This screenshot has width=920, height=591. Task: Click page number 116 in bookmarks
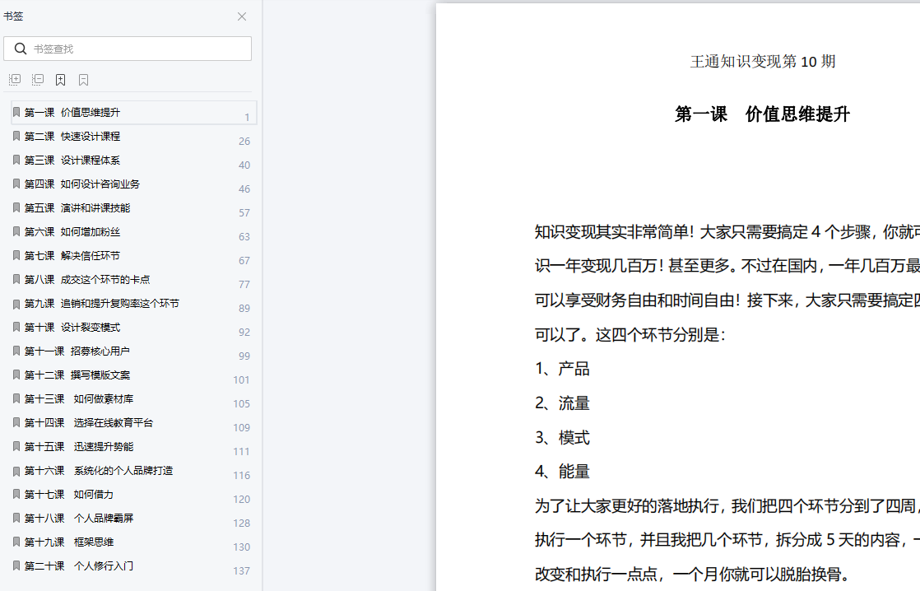[x=241, y=476]
